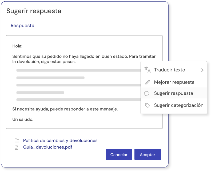Select Sugerir respuesta menu entry

(x=174, y=93)
